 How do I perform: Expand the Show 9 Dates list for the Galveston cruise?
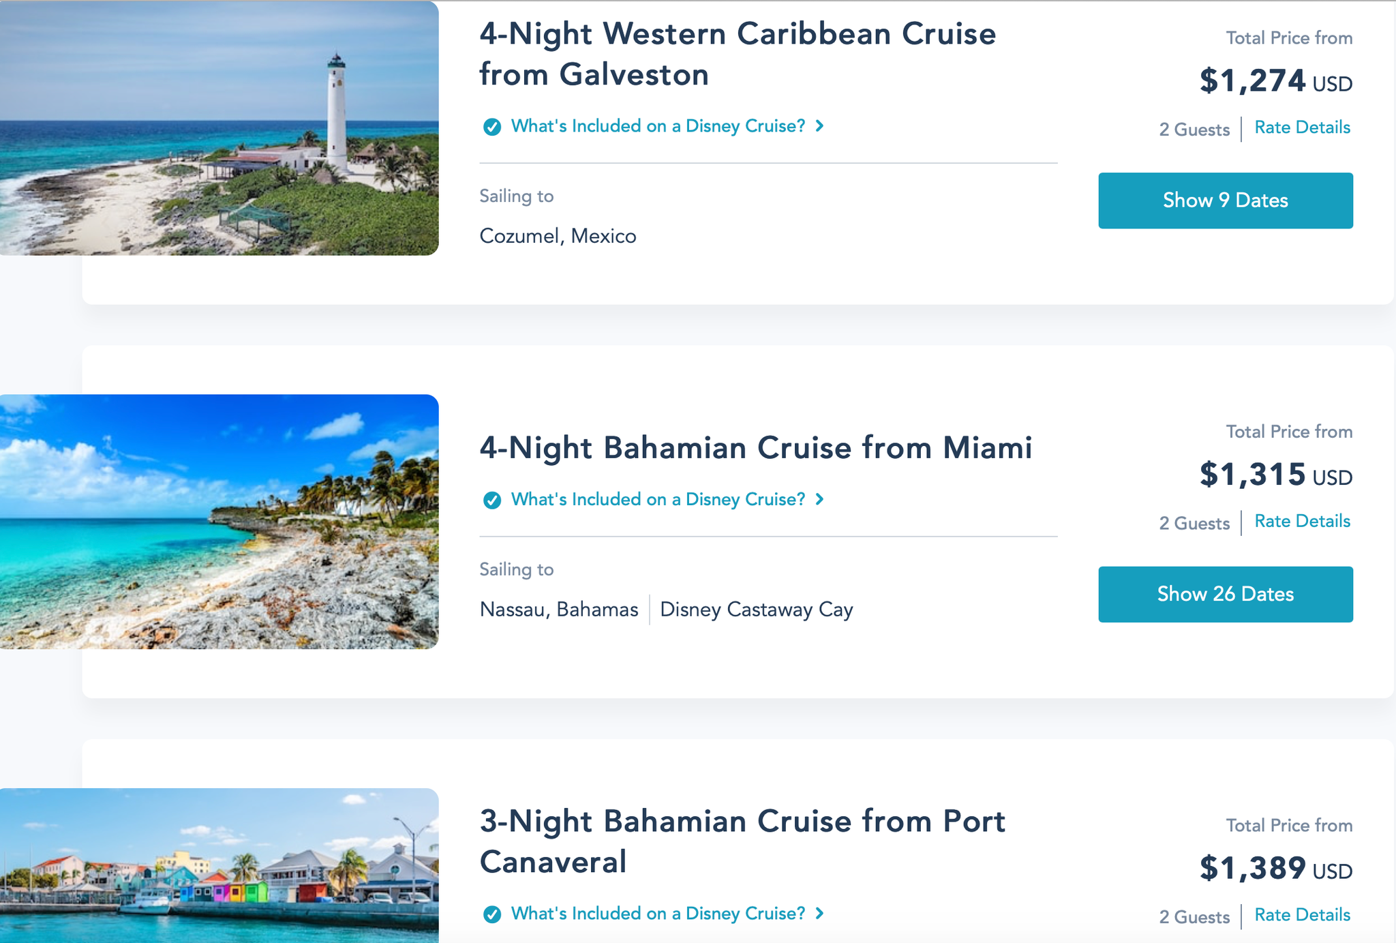click(x=1225, y=200)
